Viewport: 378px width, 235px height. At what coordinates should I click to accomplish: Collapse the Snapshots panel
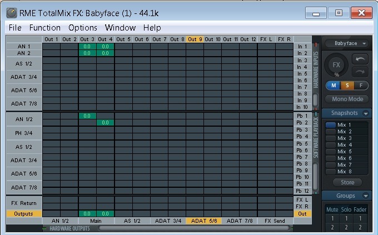coord(366,113)
